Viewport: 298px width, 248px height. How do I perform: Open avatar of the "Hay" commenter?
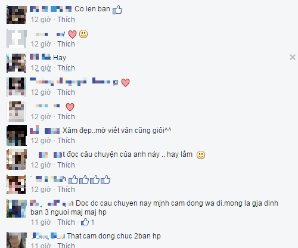click(16, 63)
